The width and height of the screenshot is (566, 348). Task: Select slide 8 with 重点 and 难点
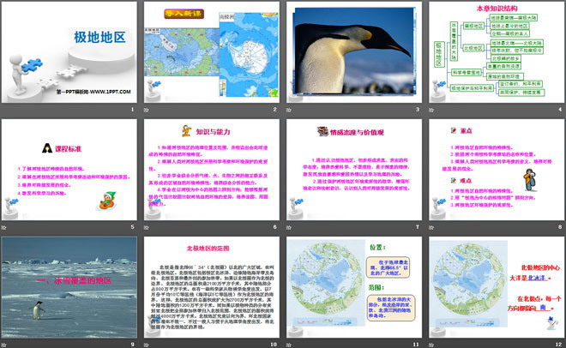coord(497,170)
